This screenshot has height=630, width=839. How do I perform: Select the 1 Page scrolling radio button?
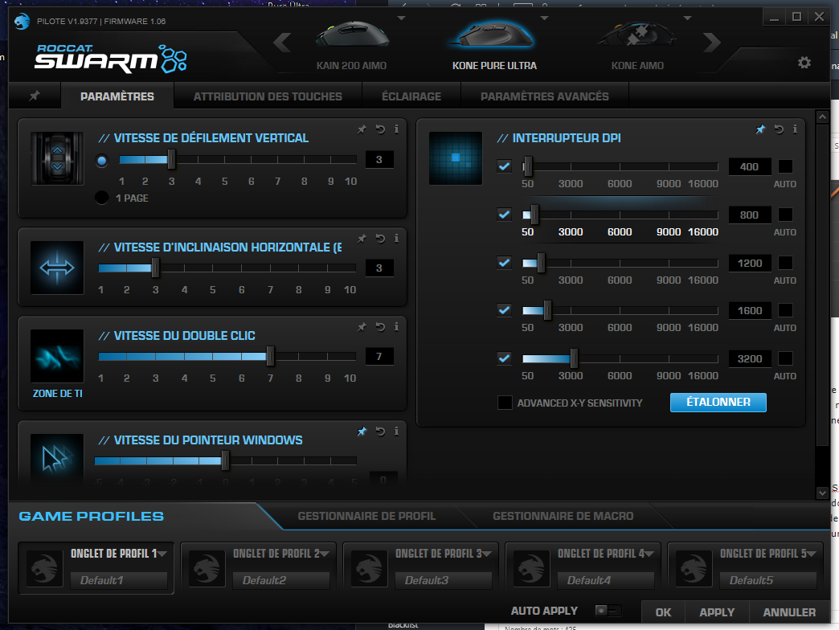coord(101,198)
